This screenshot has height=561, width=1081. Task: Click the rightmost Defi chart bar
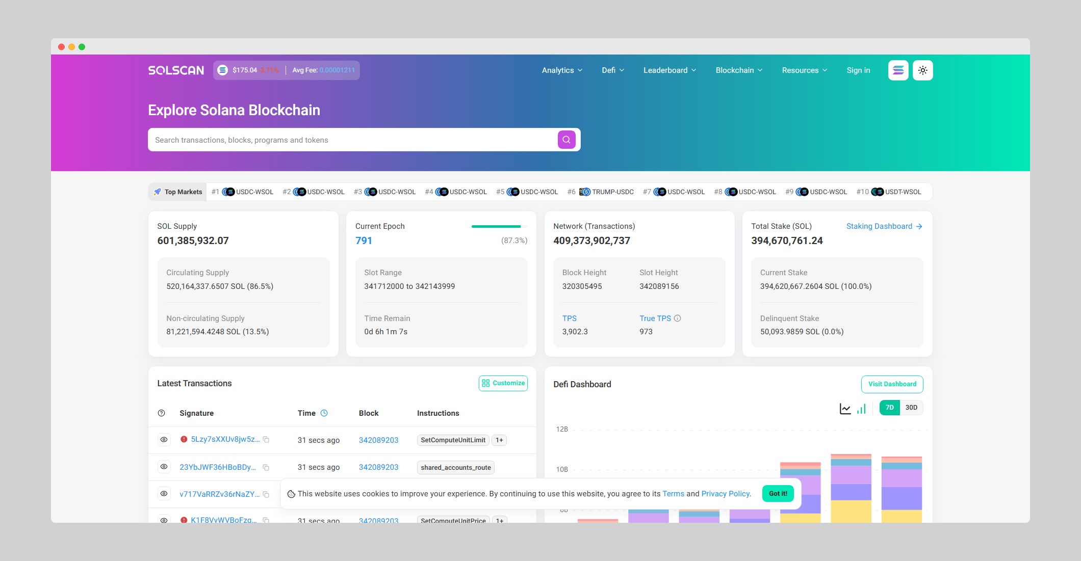[902, 490]
